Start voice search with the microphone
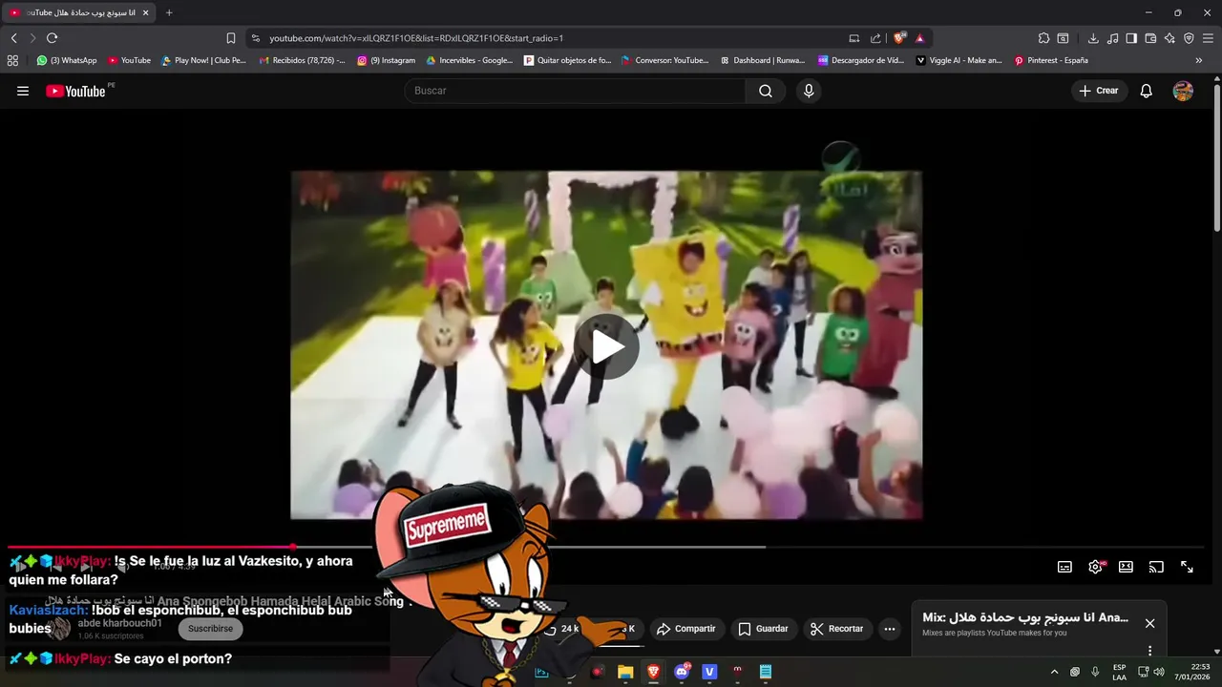Screen dimensions: 1222x687 pyautogui.click(x=809, y=91)
